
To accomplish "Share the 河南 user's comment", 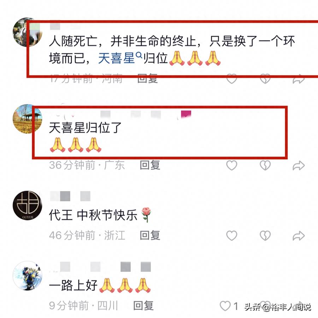I will coord(299,79).
